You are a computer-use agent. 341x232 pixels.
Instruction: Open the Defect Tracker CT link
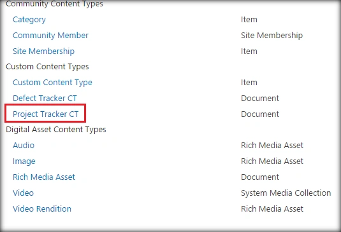coord(45,99)
